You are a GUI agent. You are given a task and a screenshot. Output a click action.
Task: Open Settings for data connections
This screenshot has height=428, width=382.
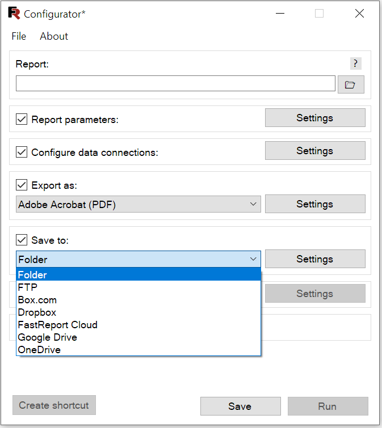coord(315,150)
